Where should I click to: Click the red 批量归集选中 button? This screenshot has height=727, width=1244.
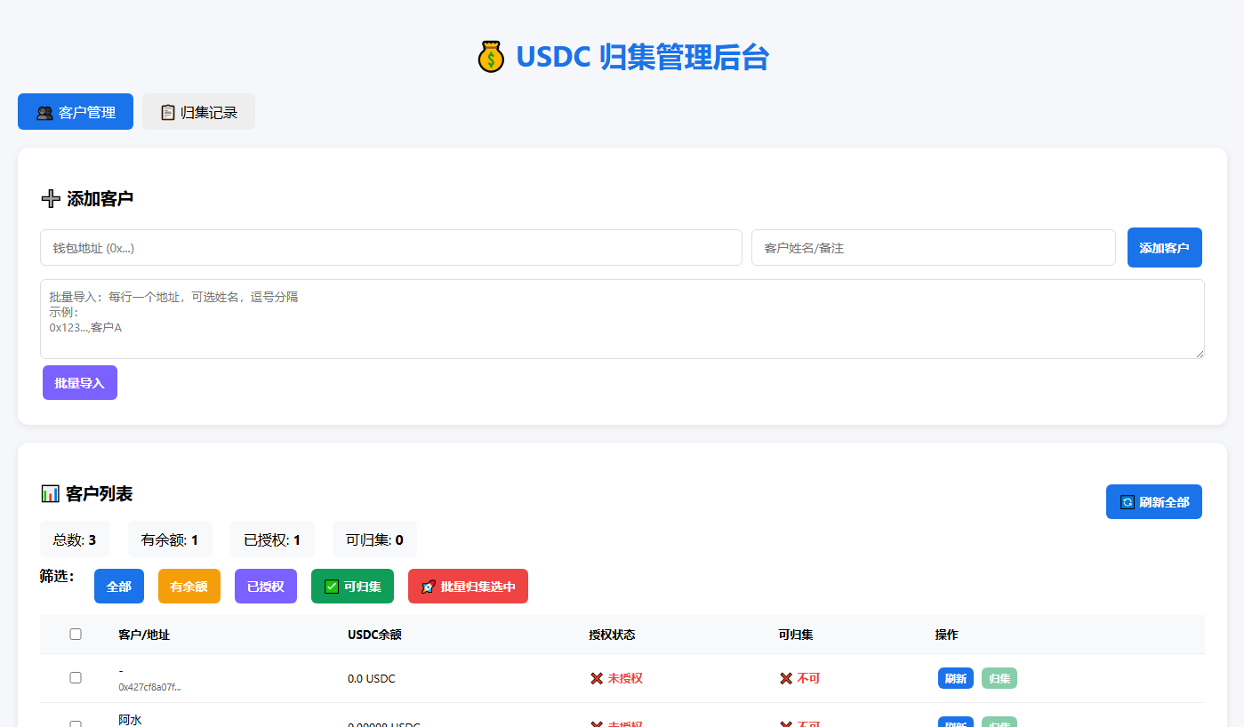pos(468,587)
